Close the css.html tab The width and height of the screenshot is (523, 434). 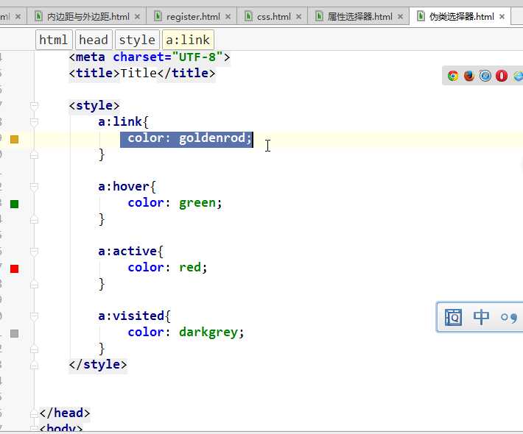coord(298,16)
